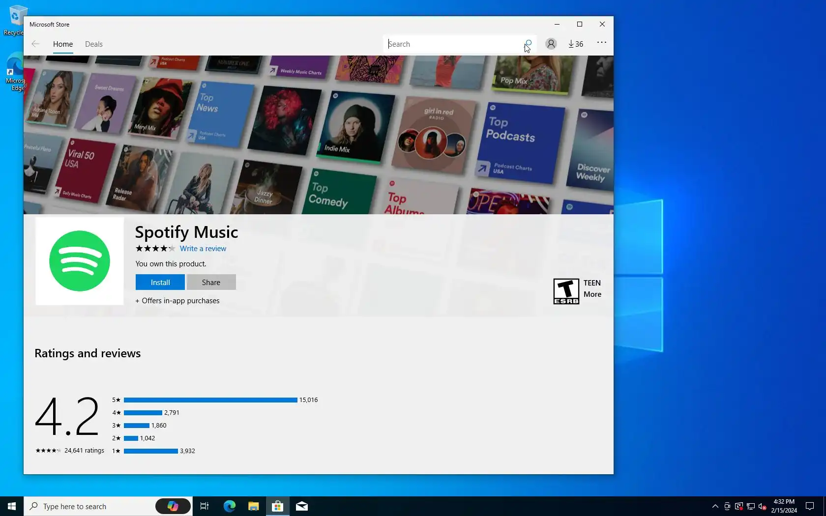Select the 3-star rating bar
The height and width of the screenshot is (516, 826).
tap(137, 426)
